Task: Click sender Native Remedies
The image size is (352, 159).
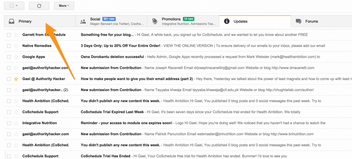Action: pos(37,46)
